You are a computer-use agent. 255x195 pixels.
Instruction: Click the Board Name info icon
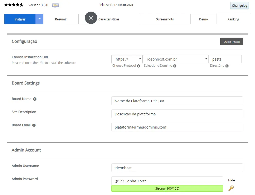(x=35, y=99)
